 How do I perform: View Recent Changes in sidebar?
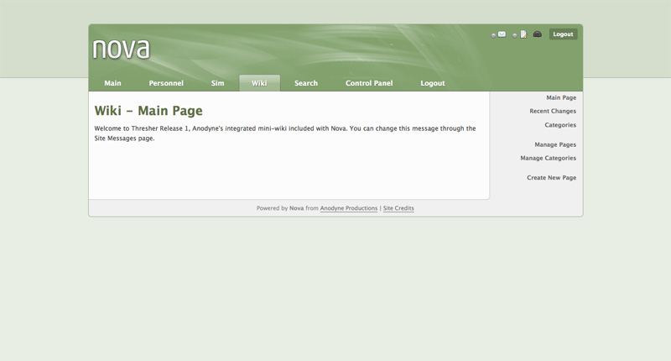(552, 112)
